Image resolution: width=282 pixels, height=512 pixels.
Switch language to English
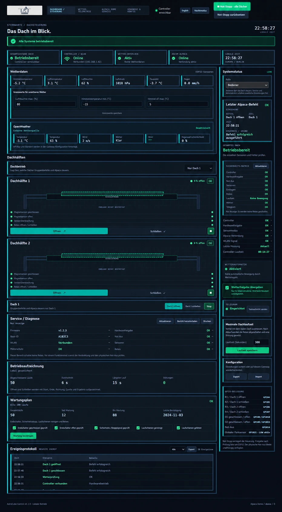(x=185, y=11)
